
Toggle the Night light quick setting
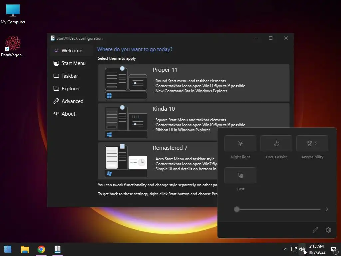(240, 143)
